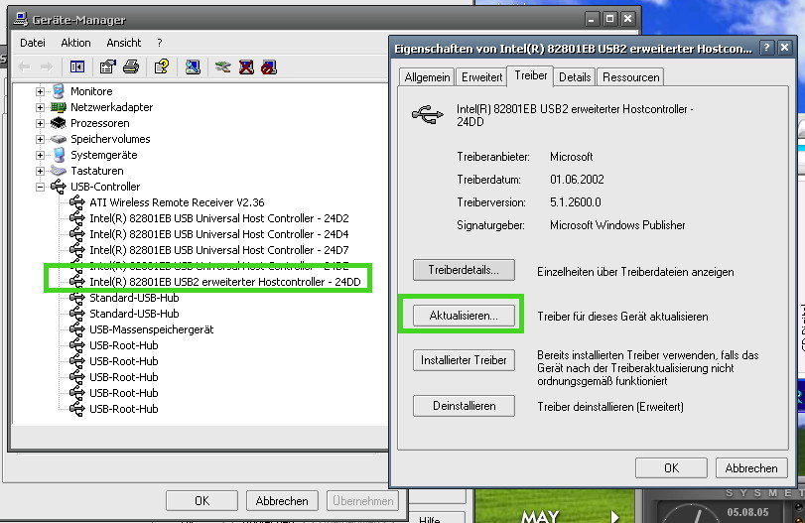
Task: Switch to the Details tab
Action: click(575, 77)
